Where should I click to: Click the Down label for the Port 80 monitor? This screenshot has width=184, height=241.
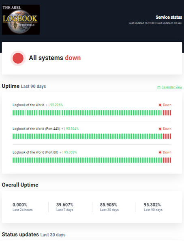click(167, 152)
